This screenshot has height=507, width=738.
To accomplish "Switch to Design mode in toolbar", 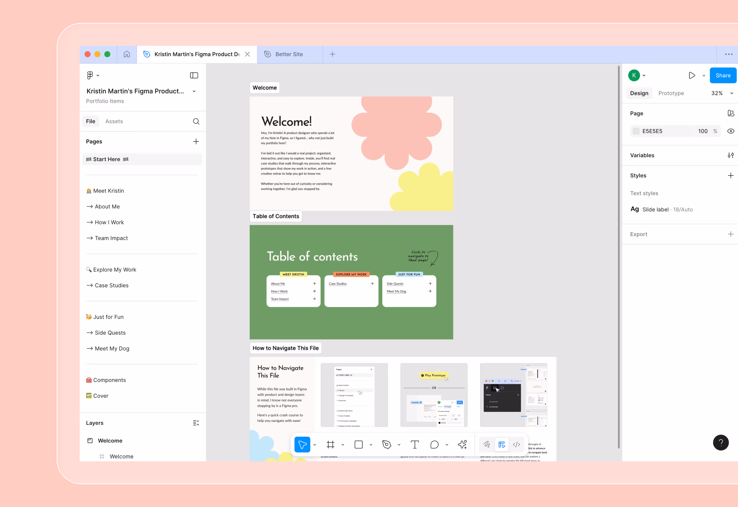I will click(502, 444).
